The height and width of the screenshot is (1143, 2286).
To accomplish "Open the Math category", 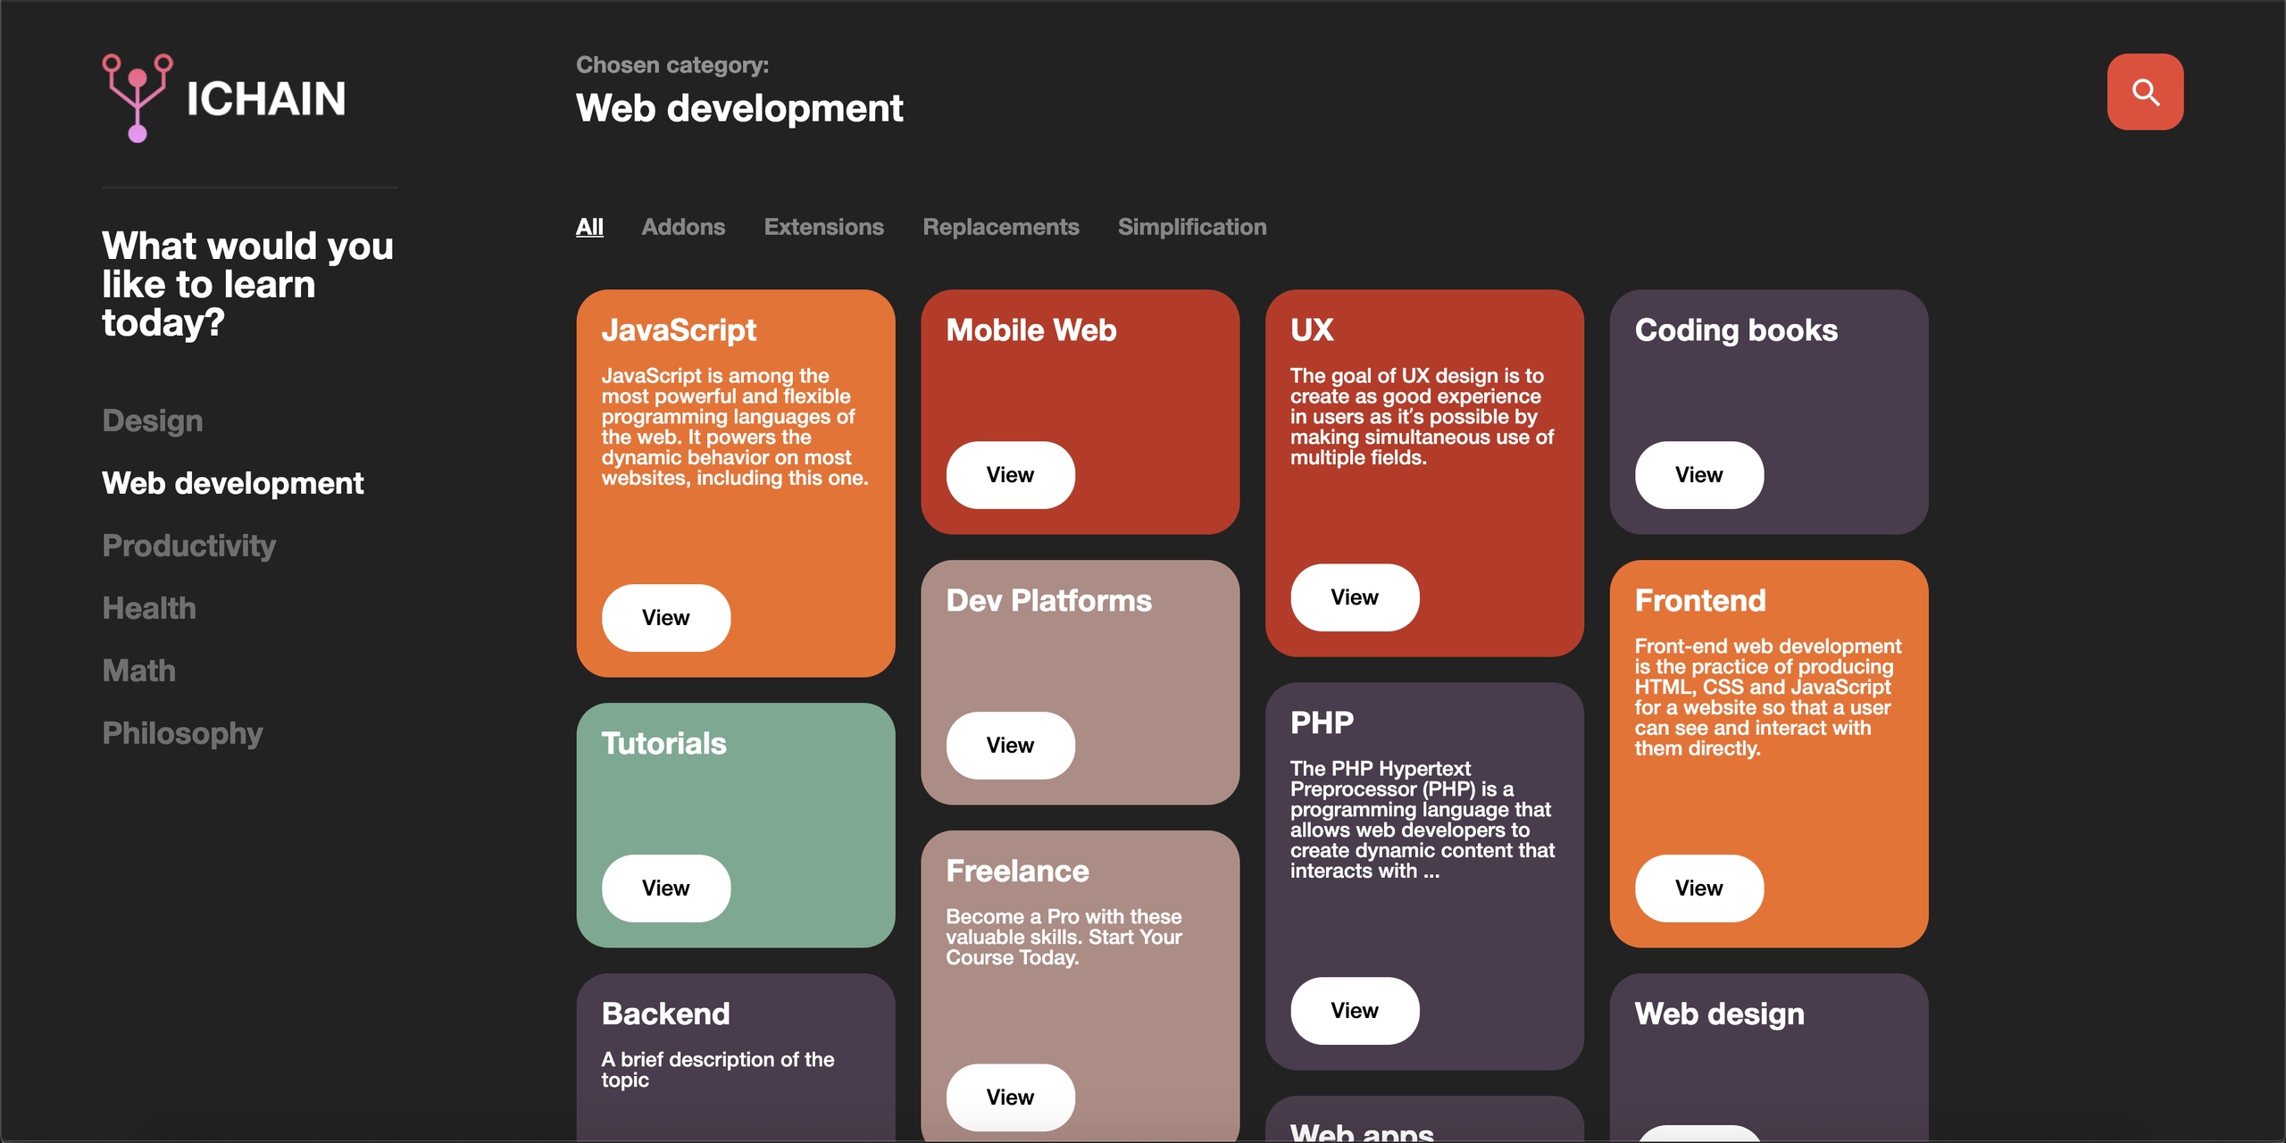I will [138, 671].
